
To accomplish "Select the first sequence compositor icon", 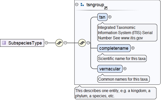I will (59, 43).
